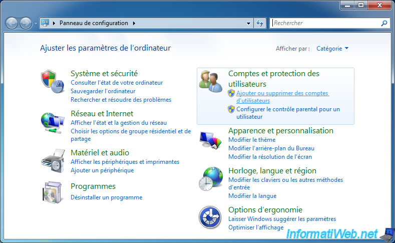Open Afficher les périphériques et imprimantes
Image resolution: width=395 pixels, height=243 pixels.
125,162
